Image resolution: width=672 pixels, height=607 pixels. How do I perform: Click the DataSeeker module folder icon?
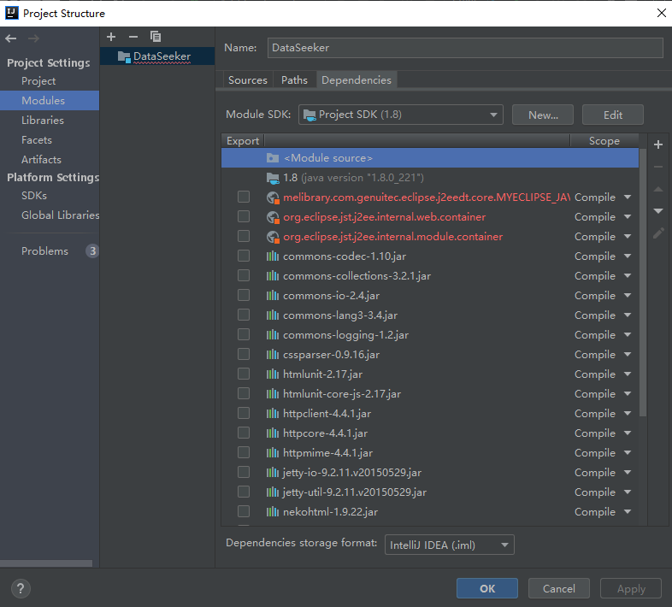[124, 57]
